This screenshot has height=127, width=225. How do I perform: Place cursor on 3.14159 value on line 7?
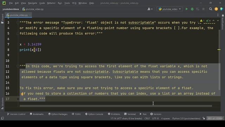pyautogui.click(x=34, y=44)
